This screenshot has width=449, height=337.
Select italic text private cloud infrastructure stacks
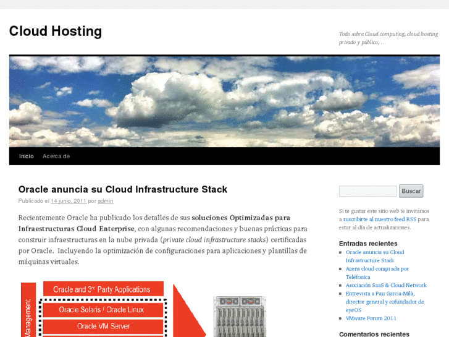(x=214, y=240)
